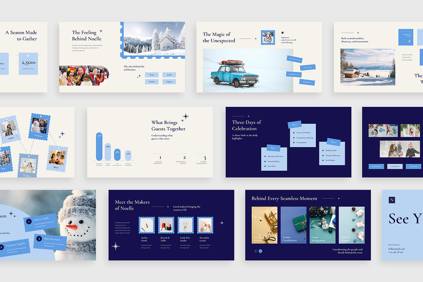Click the Little Pine Studio maker stamp

tap(186, 225)
